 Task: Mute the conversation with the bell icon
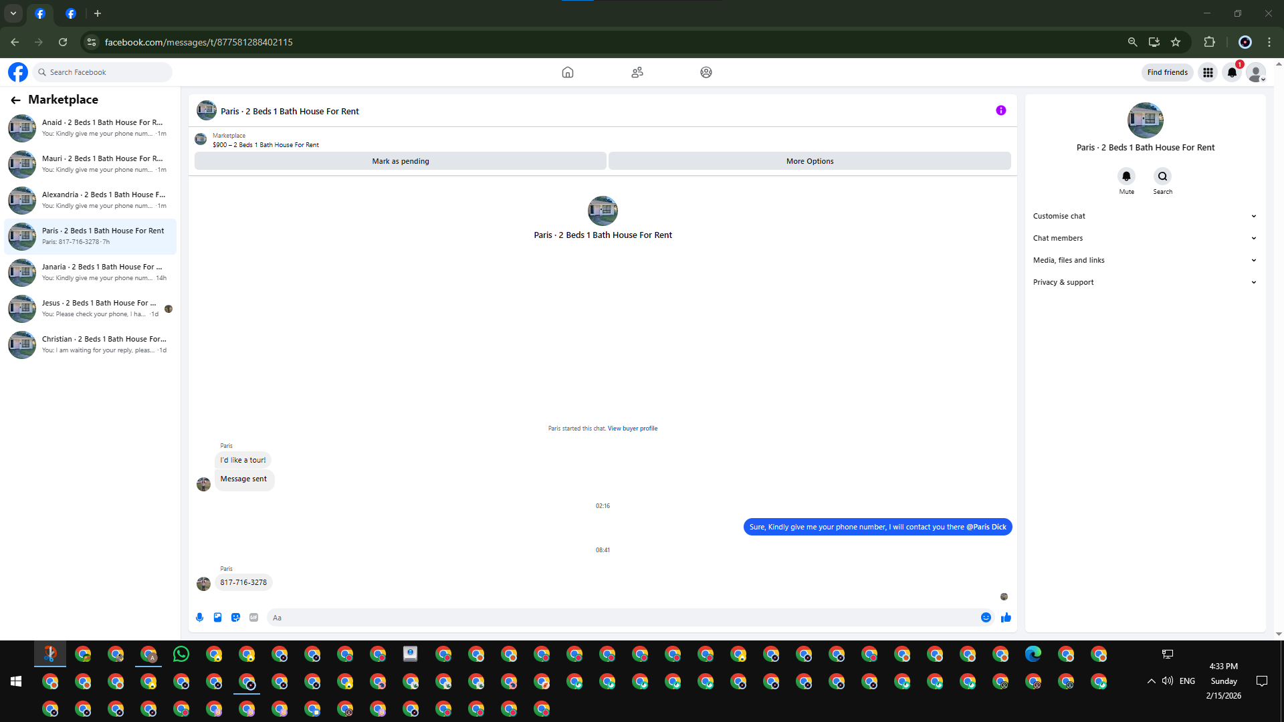click(x=1126, y=176)
